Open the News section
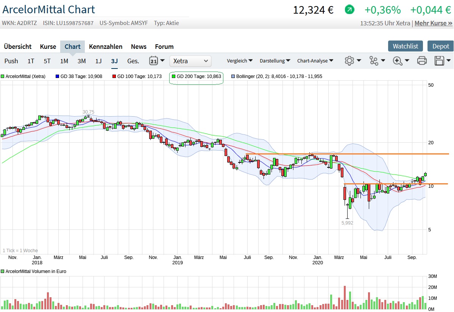 coord(138,47)
